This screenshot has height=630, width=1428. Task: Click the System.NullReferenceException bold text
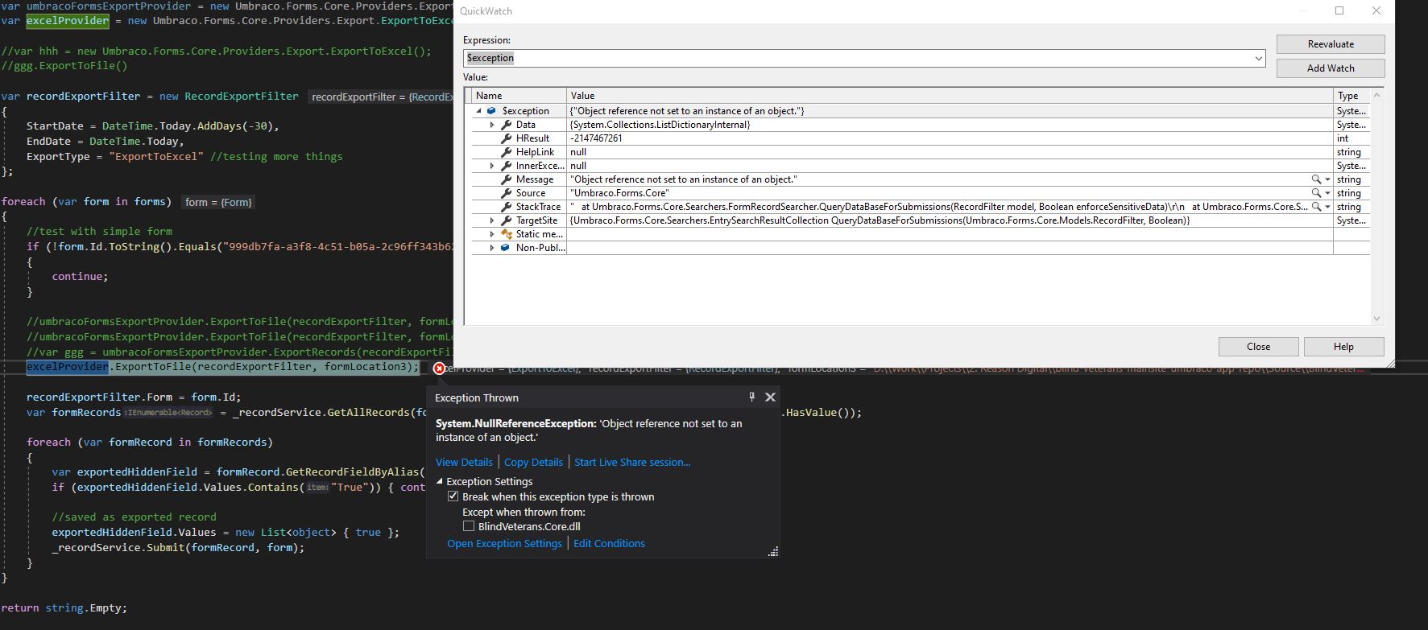pos(515,423)
